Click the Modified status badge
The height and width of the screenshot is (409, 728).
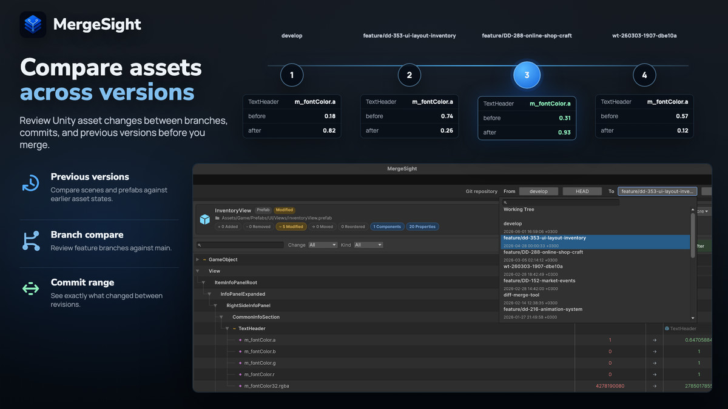[x=284, y=210]
